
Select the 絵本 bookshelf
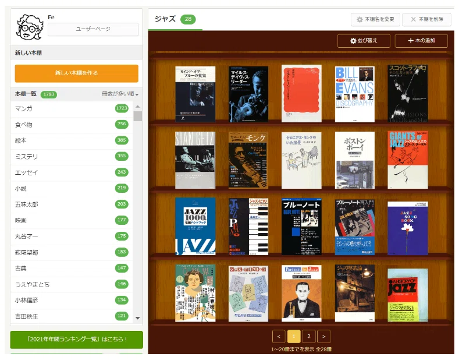point(72,140)
